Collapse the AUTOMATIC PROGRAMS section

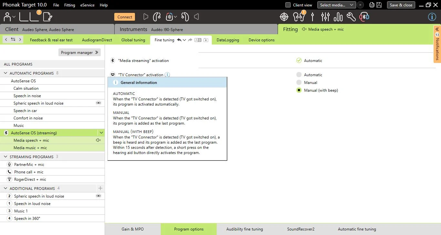tap(5, 73)
